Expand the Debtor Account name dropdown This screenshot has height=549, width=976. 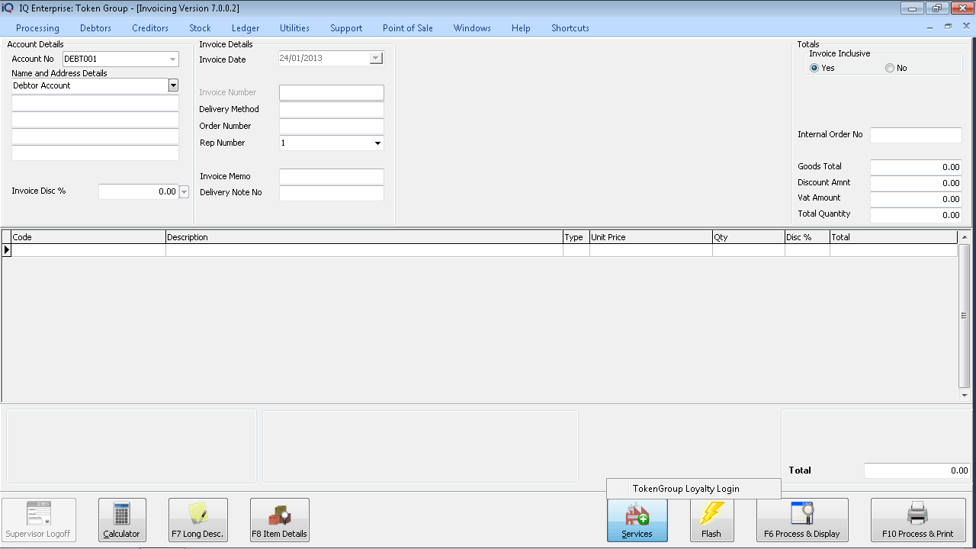coord(173,85)
